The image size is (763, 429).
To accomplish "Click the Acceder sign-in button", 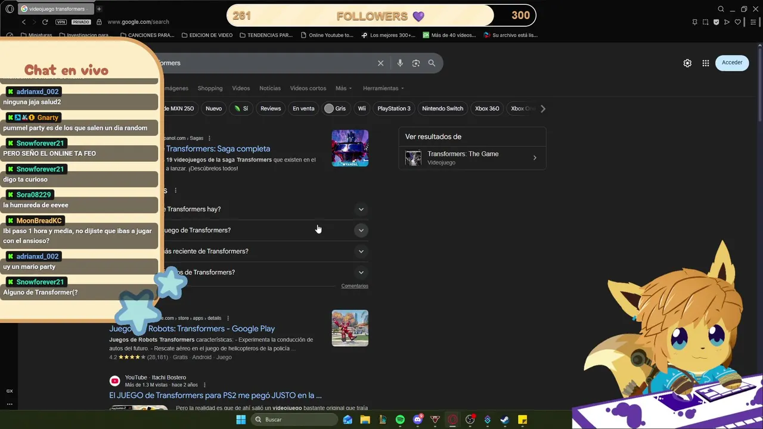I will point(732,63).
